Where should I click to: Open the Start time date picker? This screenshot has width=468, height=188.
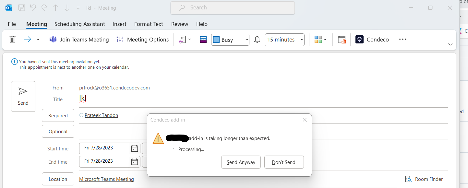134,148
